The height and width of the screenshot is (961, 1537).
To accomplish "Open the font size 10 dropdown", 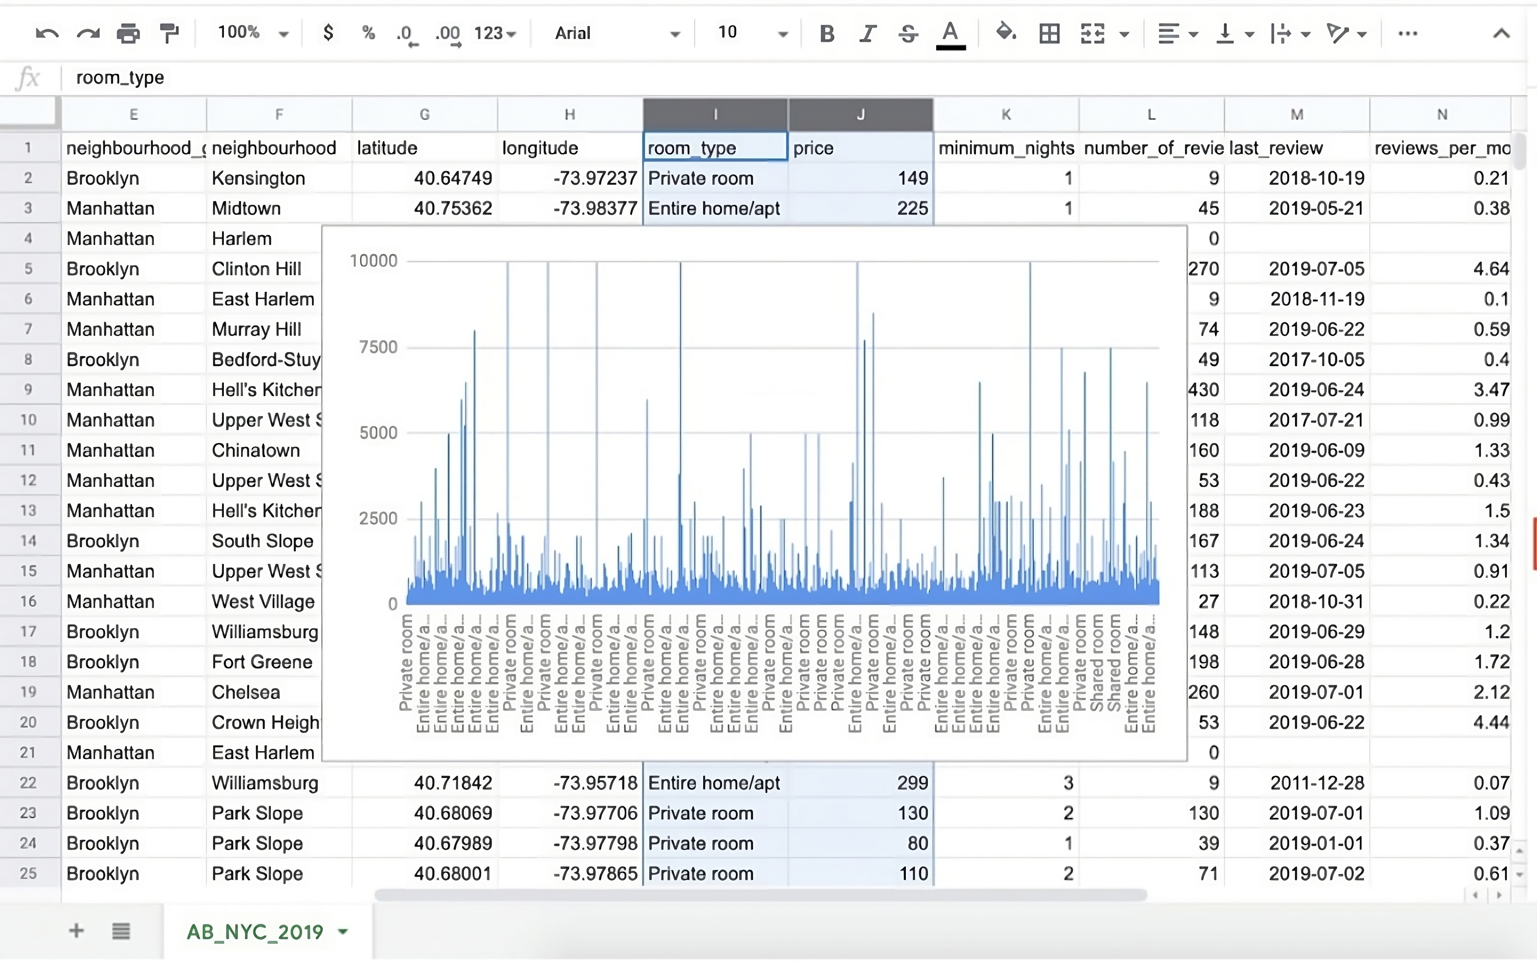I will 752,33.
